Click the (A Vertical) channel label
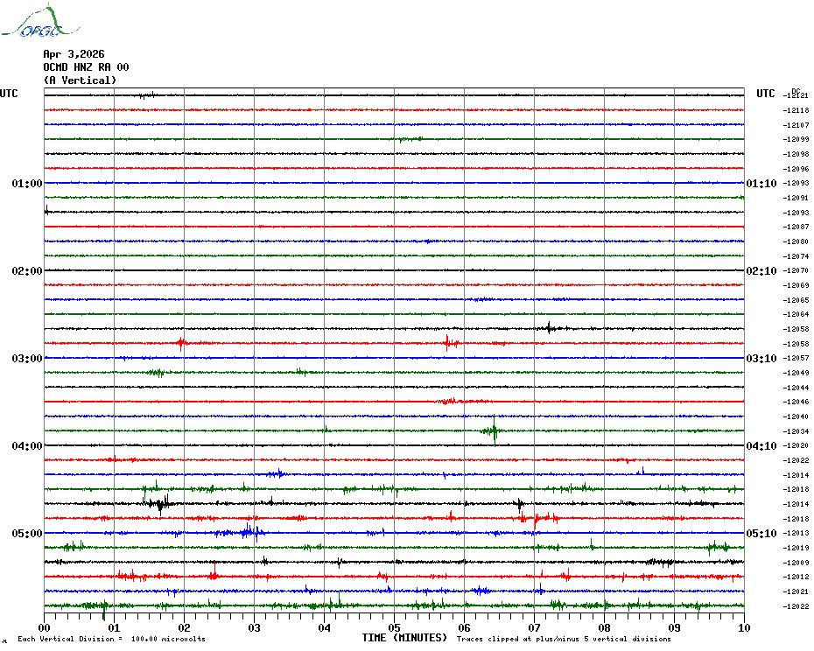 (80, 80)
